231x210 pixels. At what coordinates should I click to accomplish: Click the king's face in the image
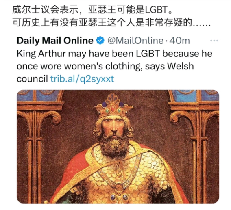click(113, 127)
